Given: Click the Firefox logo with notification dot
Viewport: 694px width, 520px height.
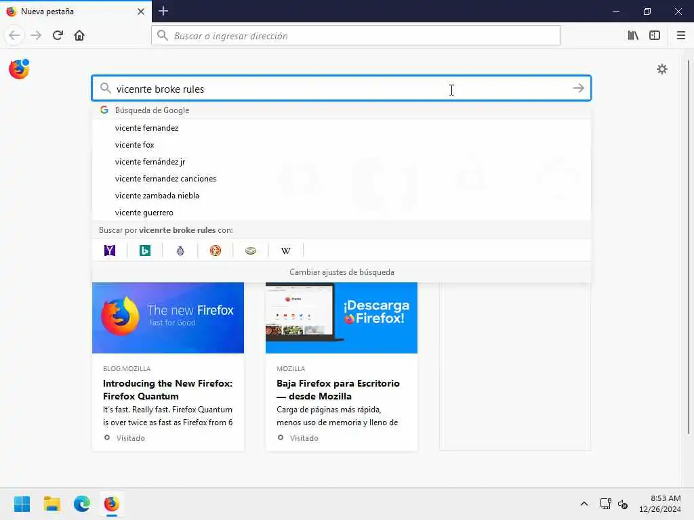Looking at the screenshot, I should pyautogui.click(x=19, y=69).
